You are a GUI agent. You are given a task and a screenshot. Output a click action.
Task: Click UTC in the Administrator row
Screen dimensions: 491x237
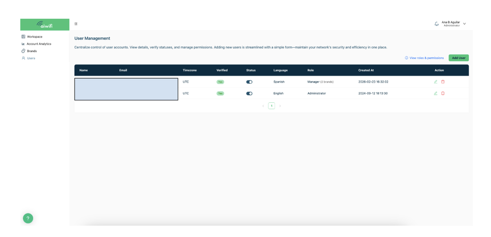pyautogui.click(x=186, y=93)
